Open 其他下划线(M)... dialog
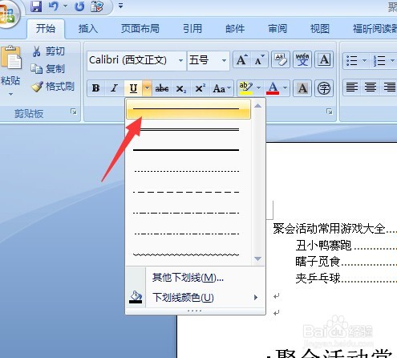397x358 pixels. 195,278
